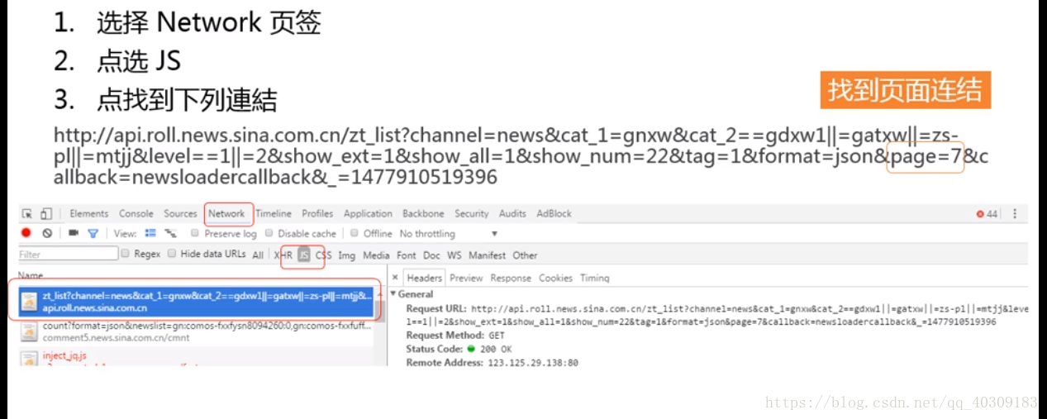This screenshot has height=419, width=1047.
Task: Switch to the Console tab
Action: (136, 213)
